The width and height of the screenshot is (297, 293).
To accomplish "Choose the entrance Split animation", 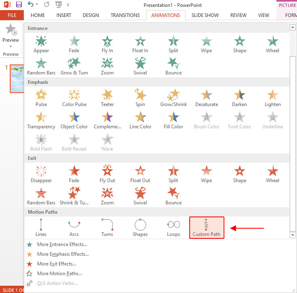I will click(173, 44).
